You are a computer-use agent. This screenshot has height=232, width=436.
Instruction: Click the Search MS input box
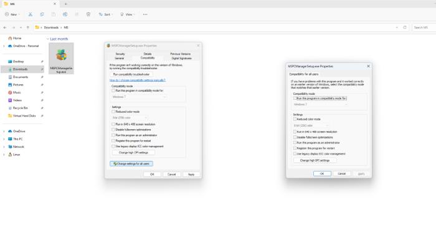click(424, 27)
